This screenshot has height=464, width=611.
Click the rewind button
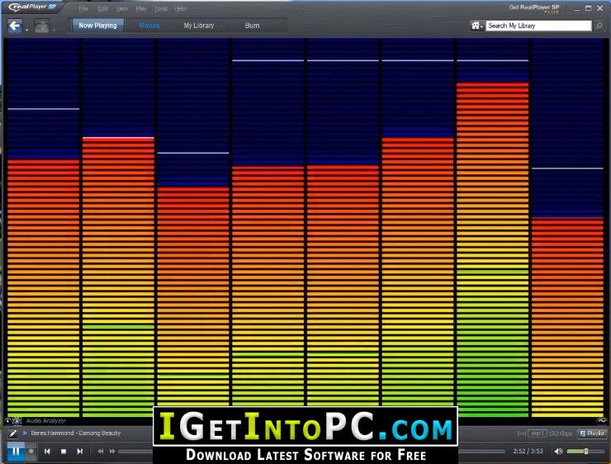(101, 452)
